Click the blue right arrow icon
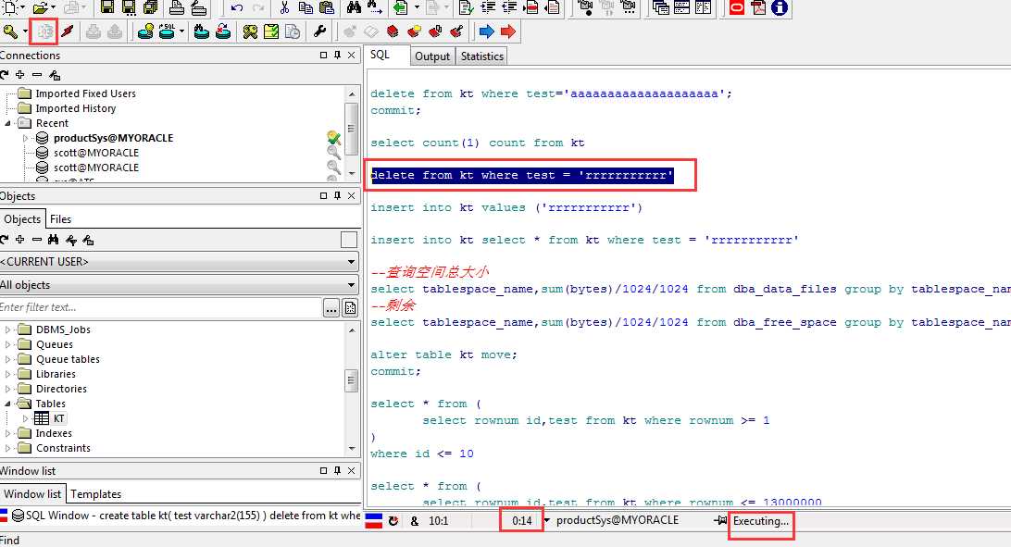 486,31
